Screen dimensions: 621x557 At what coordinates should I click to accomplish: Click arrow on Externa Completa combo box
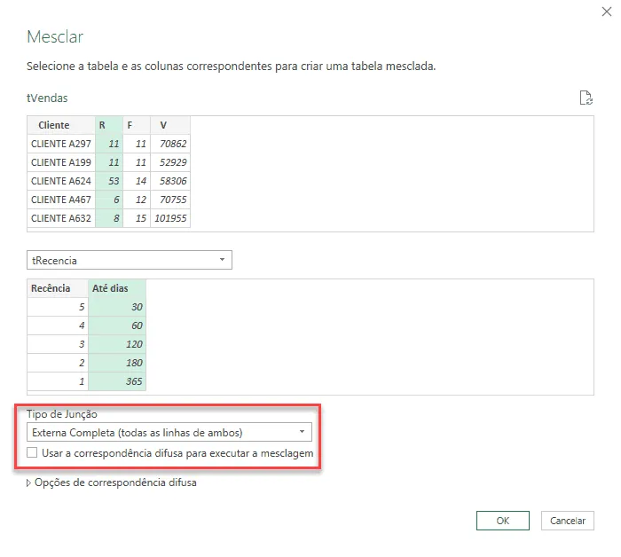pos(303,432)
